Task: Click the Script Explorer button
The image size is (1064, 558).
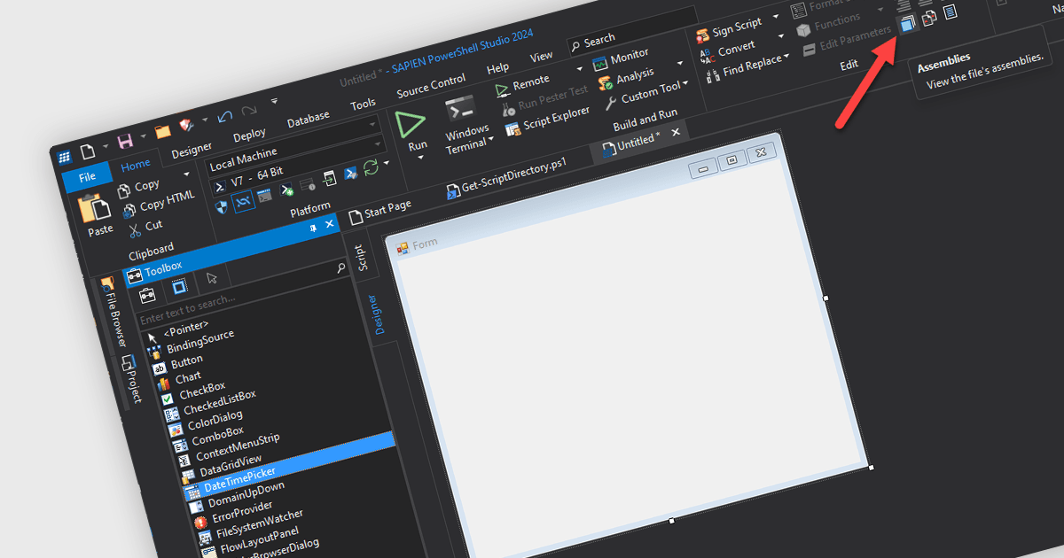Action: [x=547, y=121]
